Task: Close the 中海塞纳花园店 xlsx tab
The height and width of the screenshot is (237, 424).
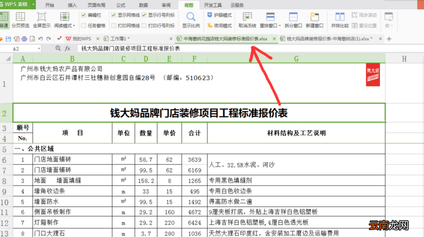Action: [x=274, y=39]
